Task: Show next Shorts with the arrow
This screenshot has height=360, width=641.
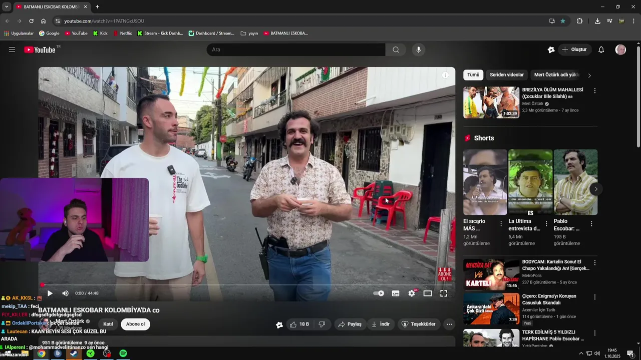Action: click(x=596, y=189)
